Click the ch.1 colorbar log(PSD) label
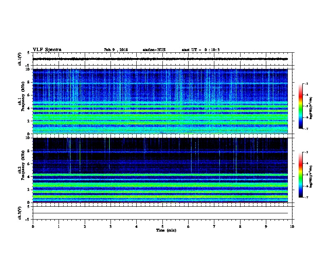Image resolution: width=329 pixels, height=254 pixels. 311,108
